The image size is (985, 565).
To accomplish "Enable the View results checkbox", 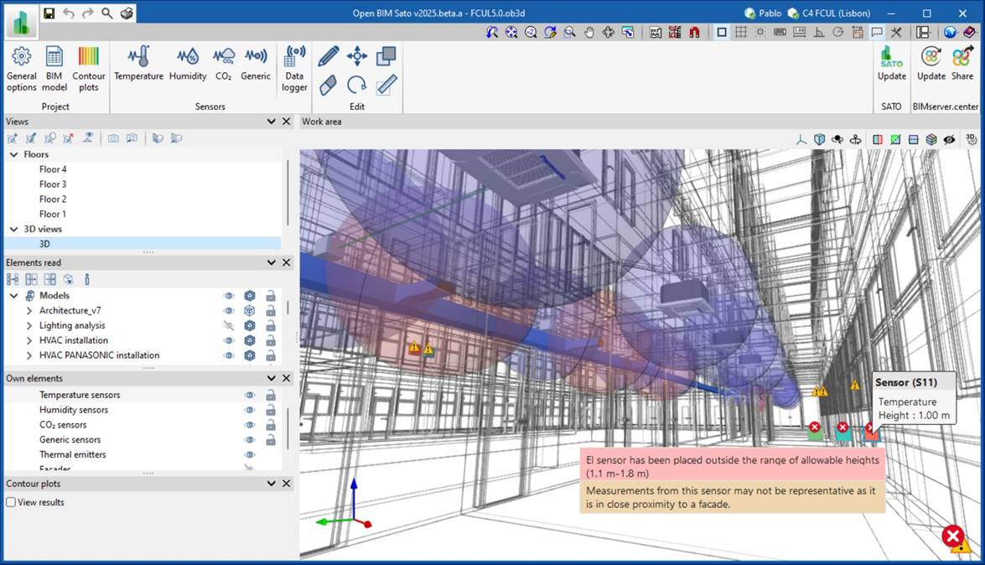I will click(x=11, y=502).
